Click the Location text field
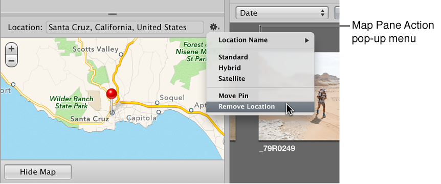The width and height of the screenshot is (441, 184). tap(125, 27)
